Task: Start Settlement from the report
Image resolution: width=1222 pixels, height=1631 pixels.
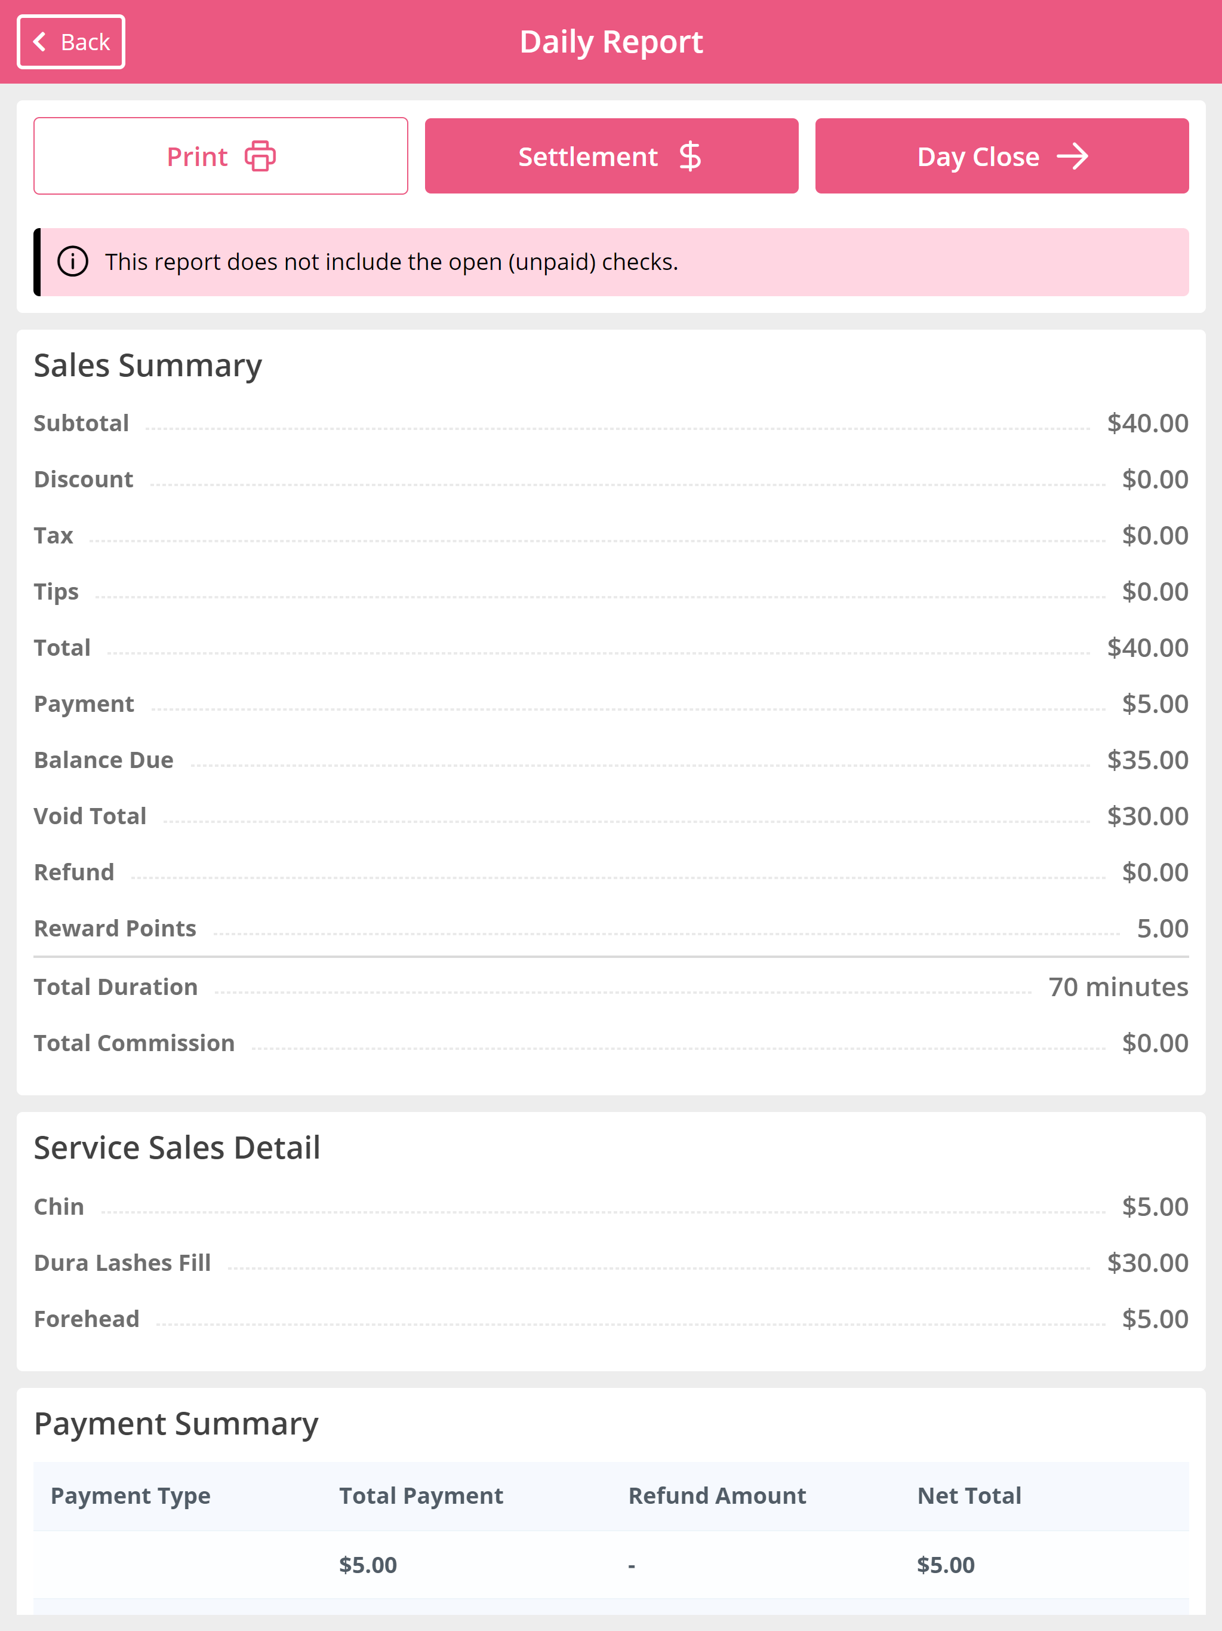Action: [x=611, y=156]
